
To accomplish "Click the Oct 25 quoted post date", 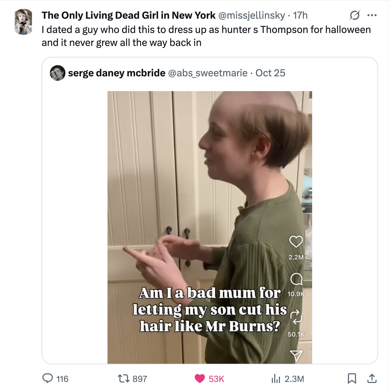I will [x=270, y=73].
